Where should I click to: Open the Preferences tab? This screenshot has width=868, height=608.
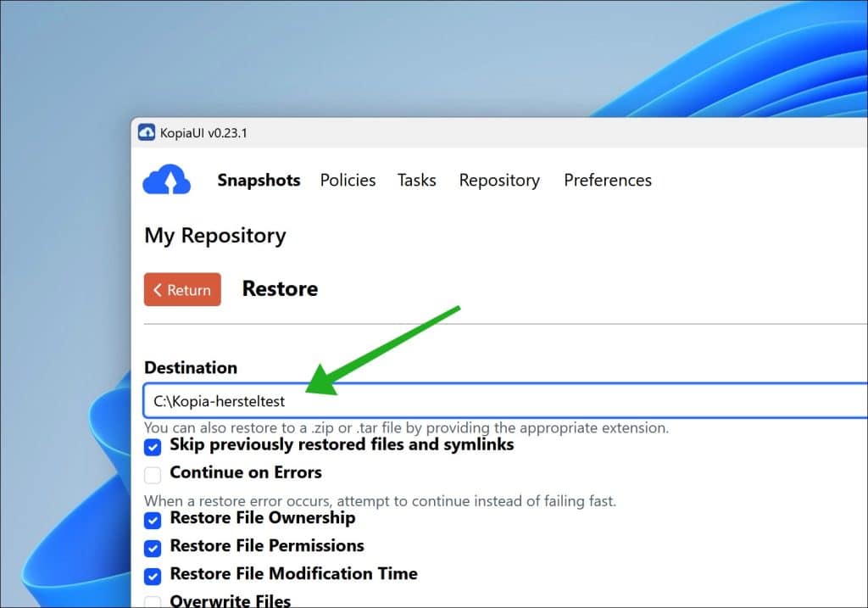[608, 181]
